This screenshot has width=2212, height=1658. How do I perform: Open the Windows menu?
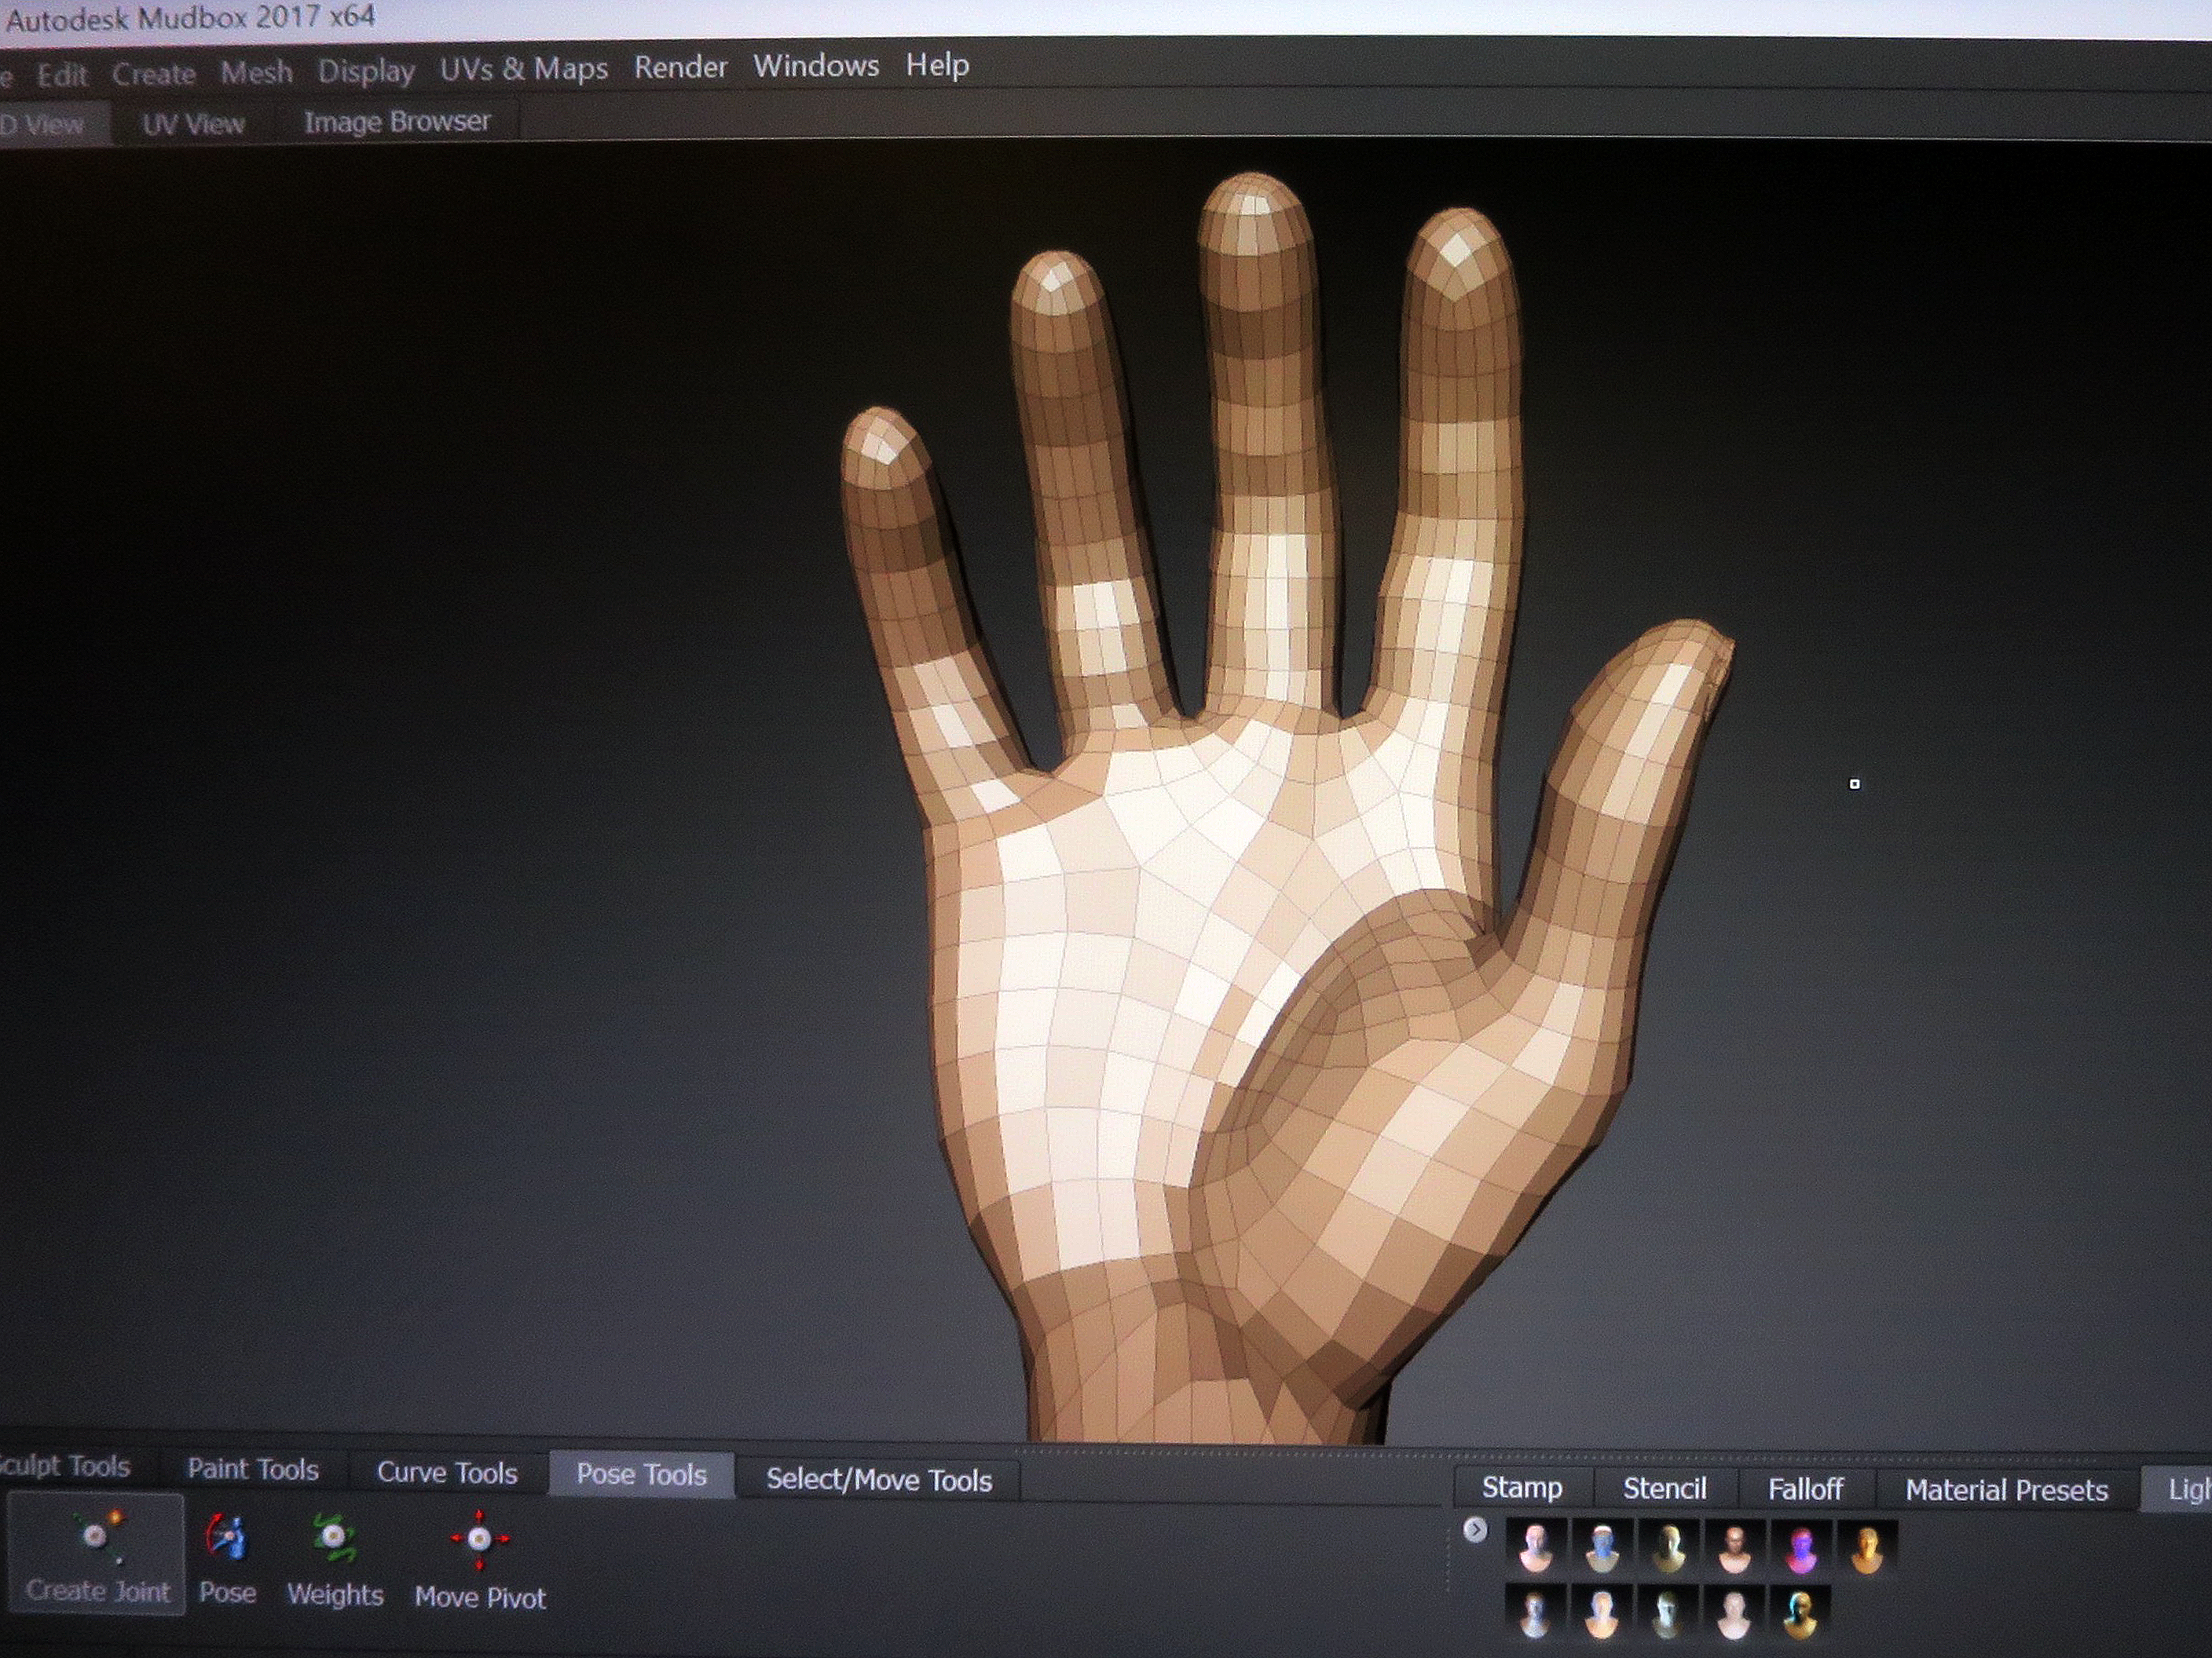(x=816, y=66)
